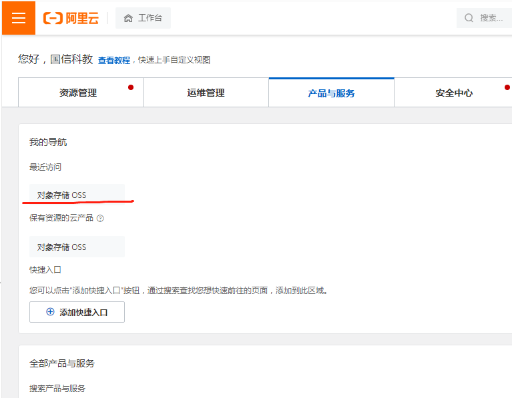The width and height of the screenshot is (512, 398).
Task: Click the 我的导航 heading
Action: pyautogui.click(x=48, y=142)
